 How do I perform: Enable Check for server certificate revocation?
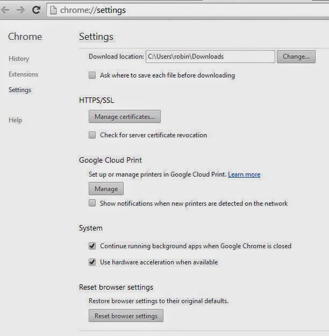click(92, 135)
